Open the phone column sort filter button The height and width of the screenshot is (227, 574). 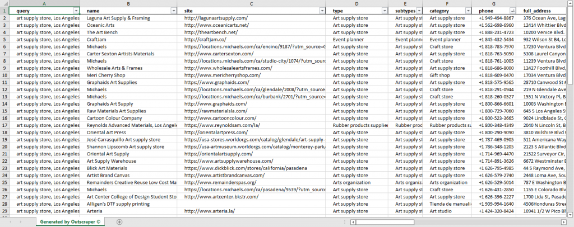[x=512, y=11]
